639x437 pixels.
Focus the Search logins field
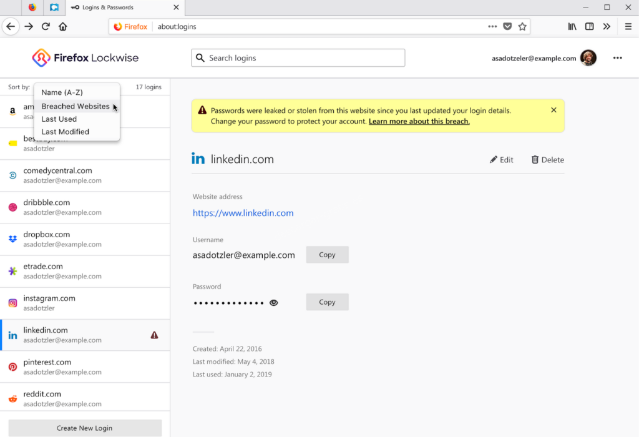[298, 58]
